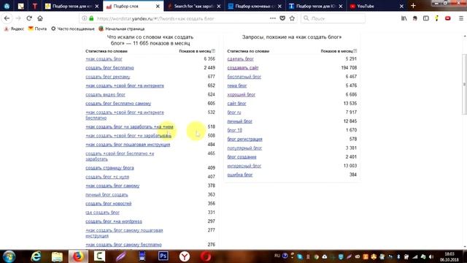
Task: Reload the page with the refresh icon
Action: coord(29,18)
